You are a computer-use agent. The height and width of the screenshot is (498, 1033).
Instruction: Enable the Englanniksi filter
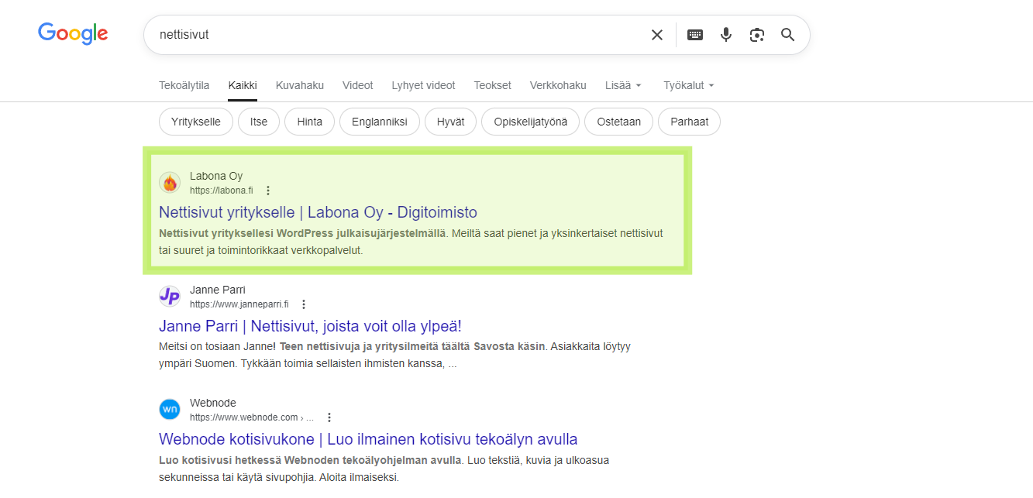[x=379, y=122]
